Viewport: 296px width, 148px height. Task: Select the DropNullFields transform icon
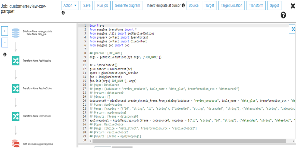[x=16, y=116]
